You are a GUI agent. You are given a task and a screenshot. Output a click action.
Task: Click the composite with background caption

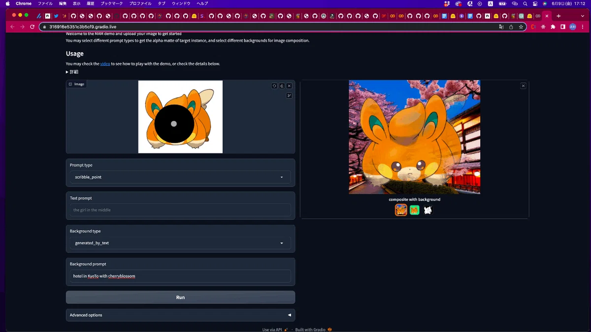(x=415, y=200)
